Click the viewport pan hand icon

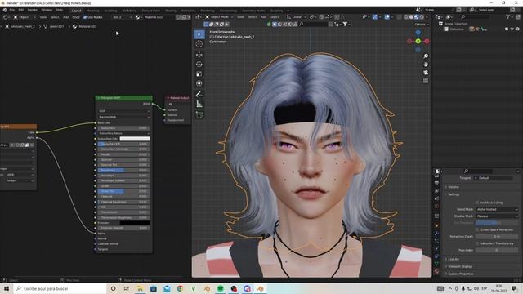click(x=426, y=65)
